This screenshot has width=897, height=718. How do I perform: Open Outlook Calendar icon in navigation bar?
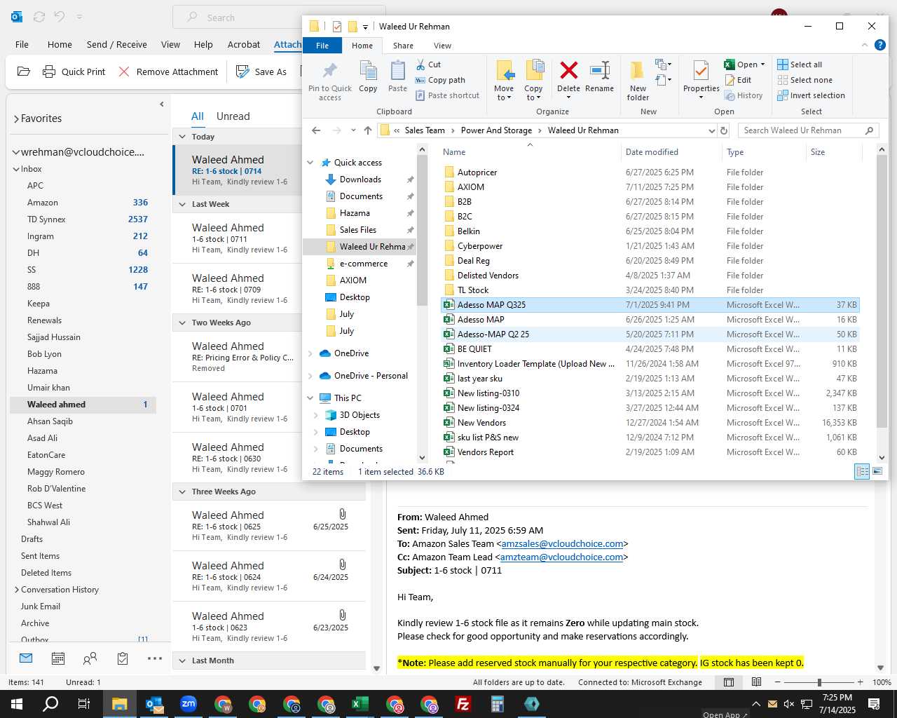tap(58, 658)
